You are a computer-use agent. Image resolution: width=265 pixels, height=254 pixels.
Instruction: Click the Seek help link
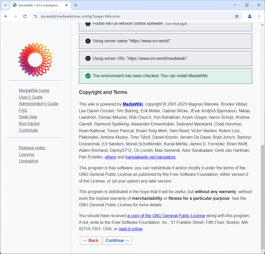click(x=28, y=117)
